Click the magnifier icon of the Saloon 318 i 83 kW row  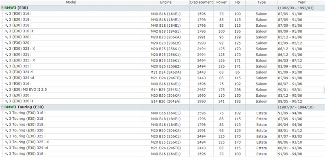pyautogui.click(x=6, y=25)
